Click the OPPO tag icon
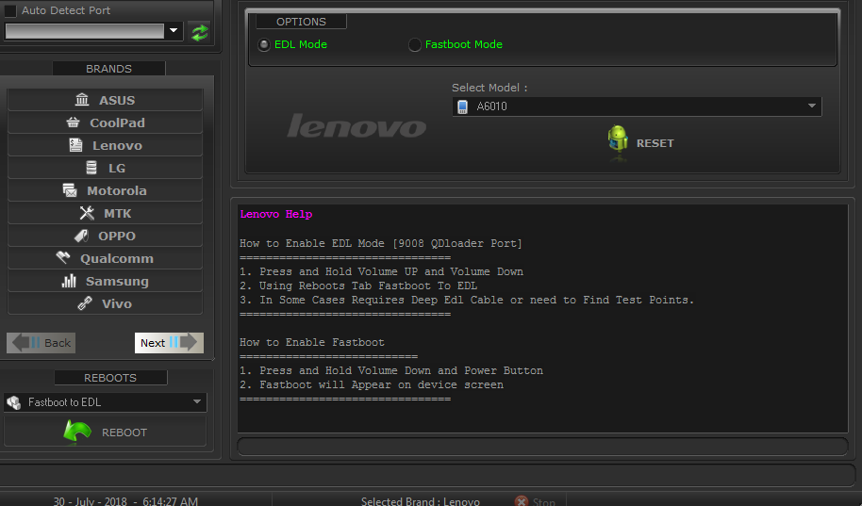Screen dimensions: 862x506 pos(81,236)
